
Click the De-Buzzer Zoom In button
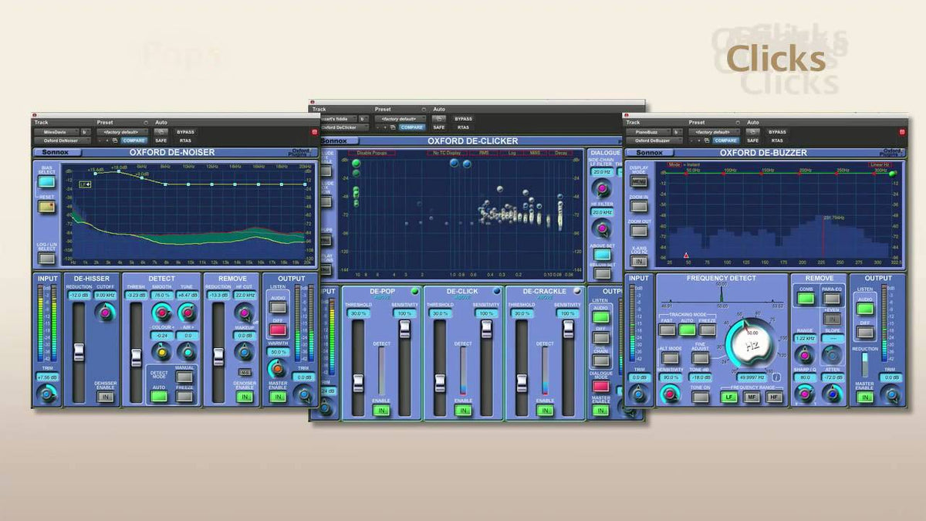click(638, 206)
